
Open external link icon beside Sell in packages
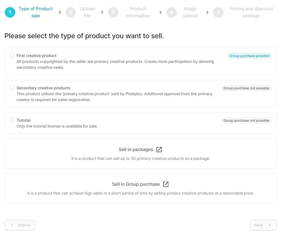click(159, 150)
